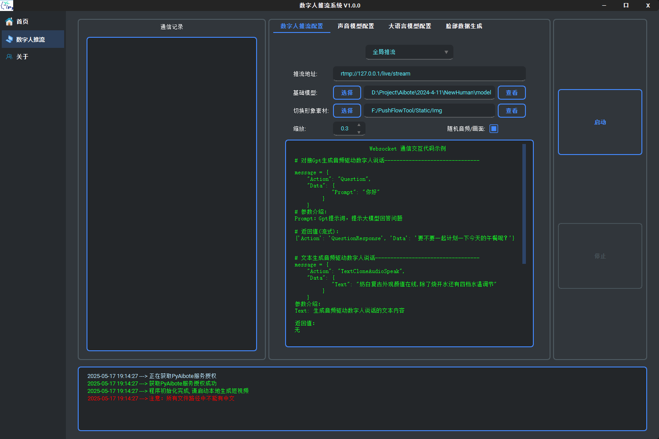This screenshot has width=659, height=439.
Task: Switch to the 大语言模型配置 tab
Action: [409, 26]
